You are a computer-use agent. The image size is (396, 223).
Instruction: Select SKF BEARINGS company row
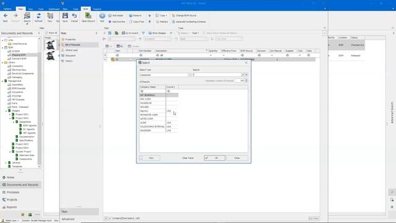coord(158,95)
